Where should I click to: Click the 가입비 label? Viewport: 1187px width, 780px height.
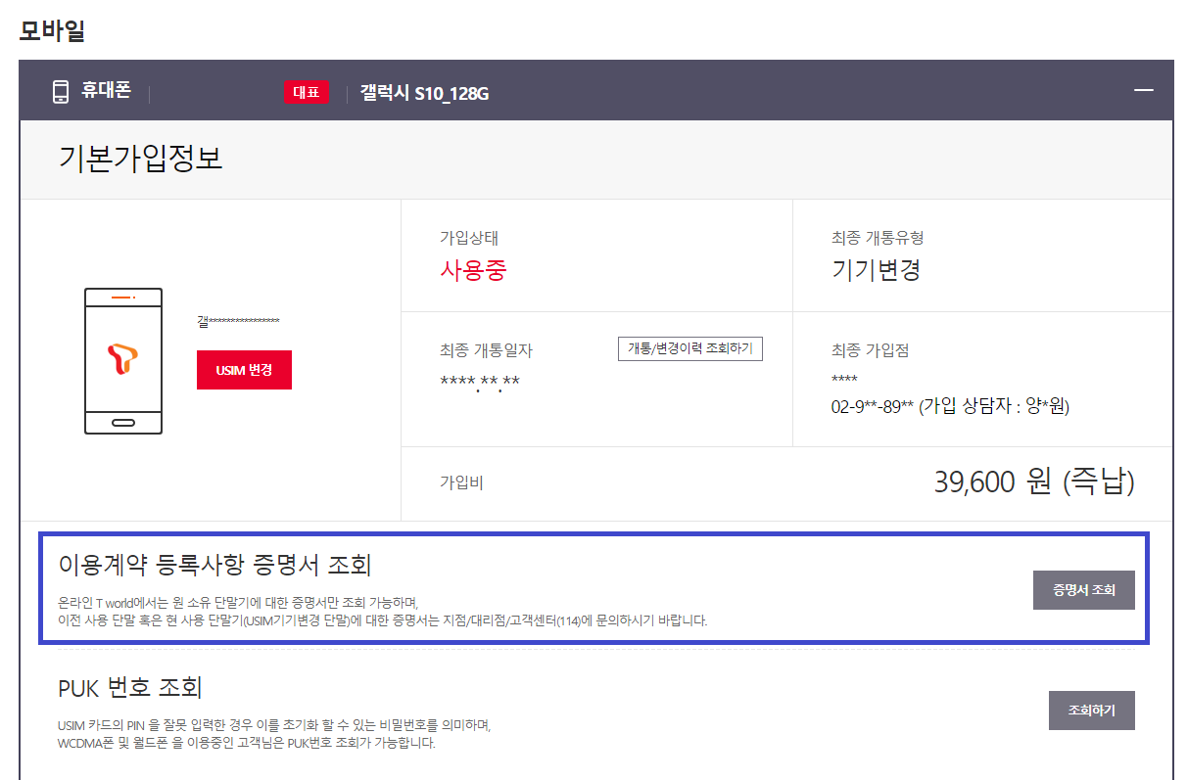[461, 482]
